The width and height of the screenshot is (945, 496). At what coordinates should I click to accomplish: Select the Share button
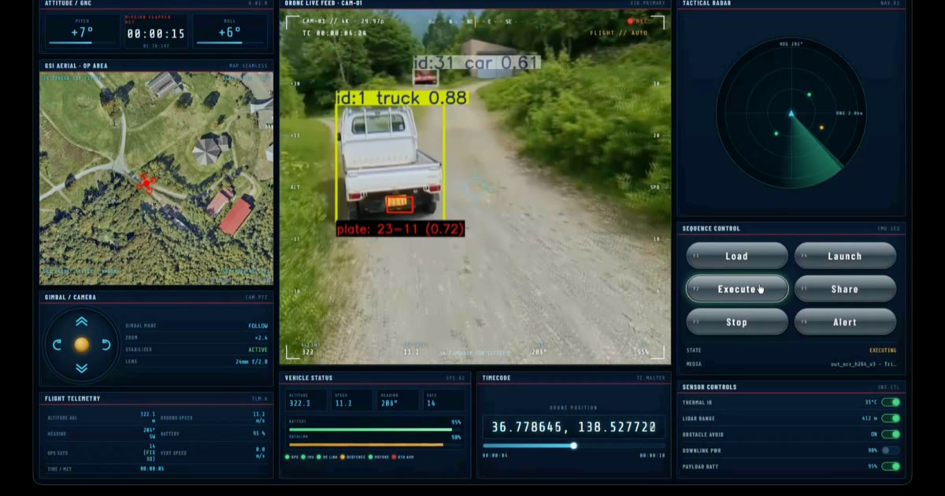[x=845, y=289]
